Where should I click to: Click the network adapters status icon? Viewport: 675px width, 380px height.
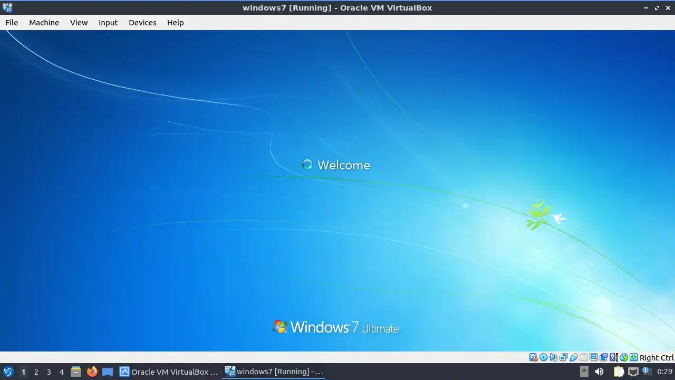click(563, 357)
